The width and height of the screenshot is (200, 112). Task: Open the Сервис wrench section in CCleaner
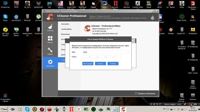click(x=50, y=51)
